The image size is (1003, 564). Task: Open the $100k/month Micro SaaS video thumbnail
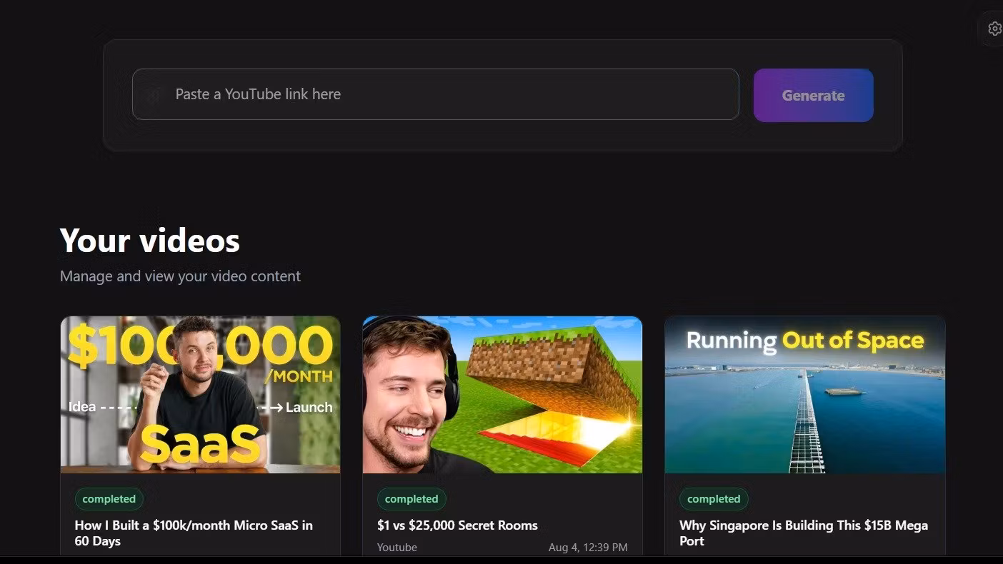201,394
